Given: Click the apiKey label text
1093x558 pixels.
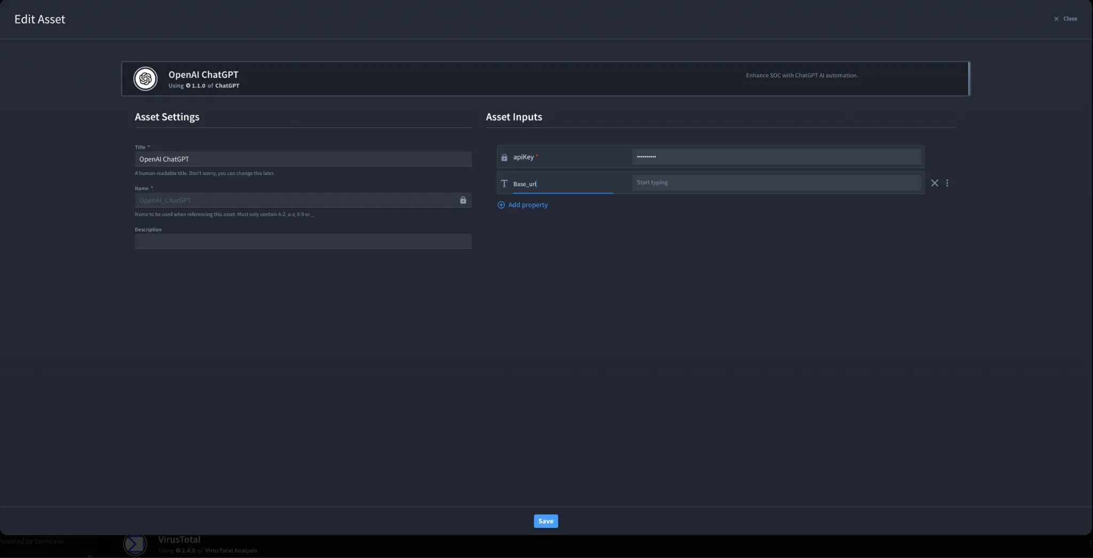Looking at the screenshot, I should pyautogui.click(x=524, y=157).
